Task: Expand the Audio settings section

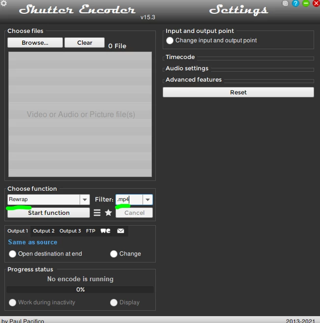Action: pyautogui.click(x=187, y=68)
